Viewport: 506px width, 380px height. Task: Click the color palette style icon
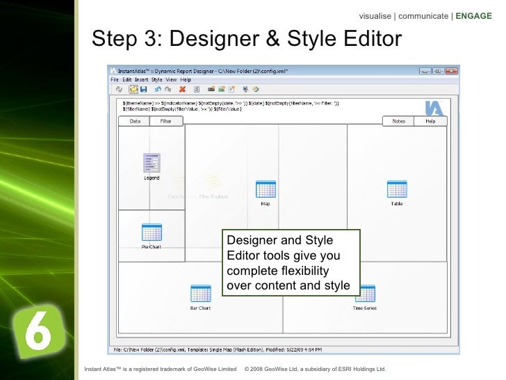point(256,89)
